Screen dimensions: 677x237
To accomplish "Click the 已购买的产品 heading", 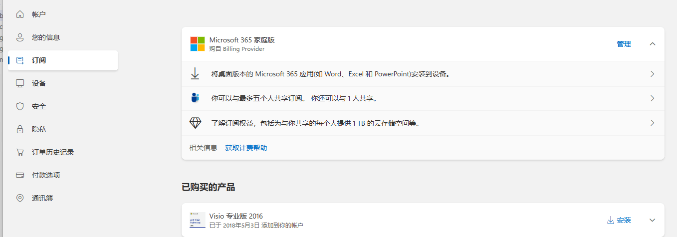I will (x=208, y=187).
